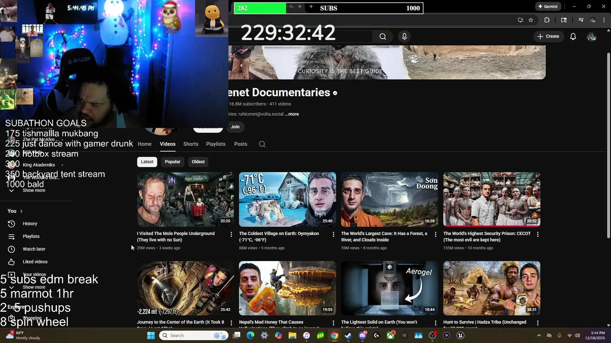611x343 pixels.
Task: Click the YouTube search magnifier button
Action: click(383, 37)
